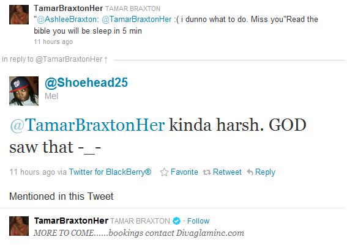The height and width of the screenshot is (245, 347).
Task: Click @TamarBraxtonHer in the top tweet text
Action: tap(136, 20)
